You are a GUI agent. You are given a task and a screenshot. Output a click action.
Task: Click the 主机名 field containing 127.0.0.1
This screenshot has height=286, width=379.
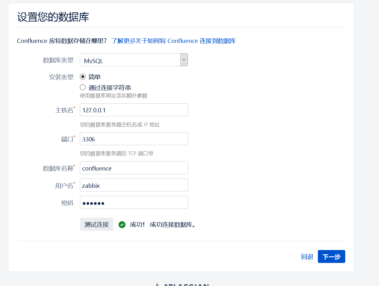[x=134, y=110]
